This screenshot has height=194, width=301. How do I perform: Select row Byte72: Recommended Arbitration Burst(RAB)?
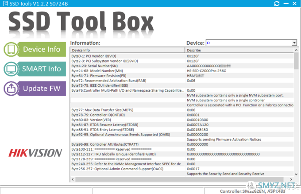click(182, 81)
